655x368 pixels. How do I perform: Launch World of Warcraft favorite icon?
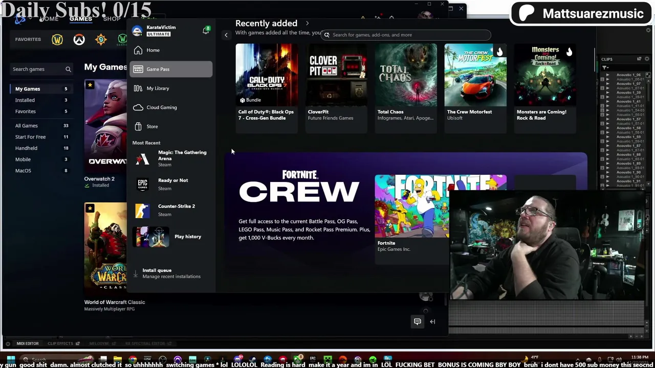(57, 39)
